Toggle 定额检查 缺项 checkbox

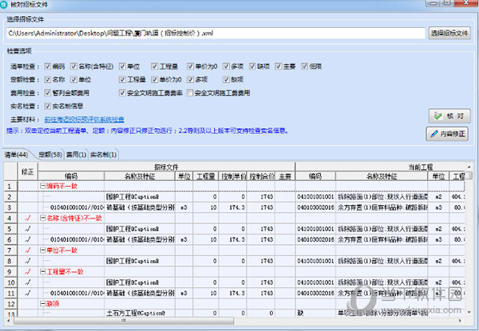[x=226, y=79]
